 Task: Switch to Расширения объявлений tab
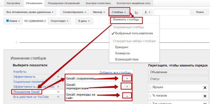[x=64, y=3]
